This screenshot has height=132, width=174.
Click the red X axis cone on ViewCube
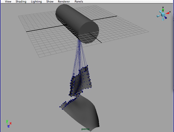pos(168,13)
